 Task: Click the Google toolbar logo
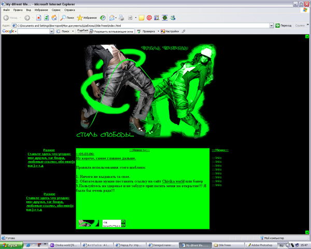pos(8,31)
